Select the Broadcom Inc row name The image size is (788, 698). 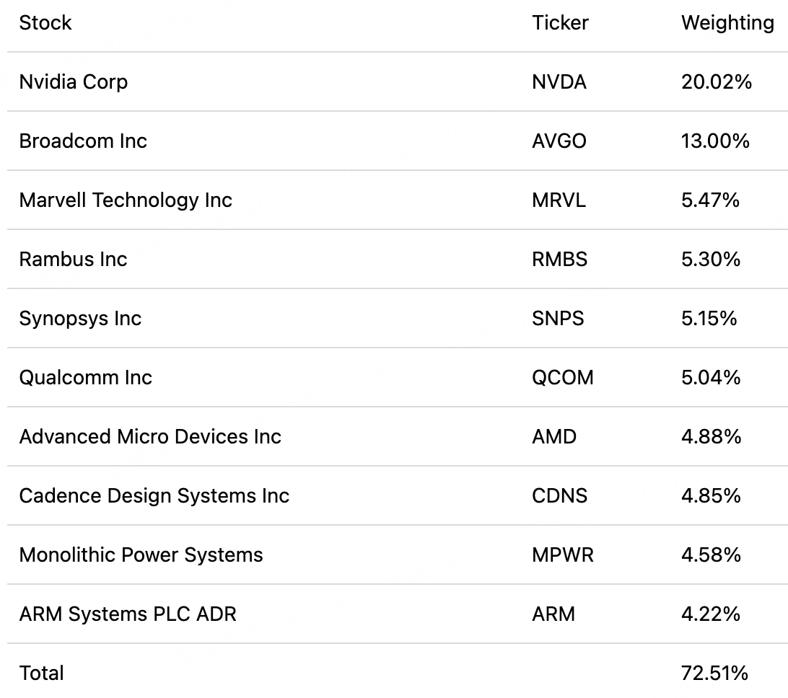(83, 141)
